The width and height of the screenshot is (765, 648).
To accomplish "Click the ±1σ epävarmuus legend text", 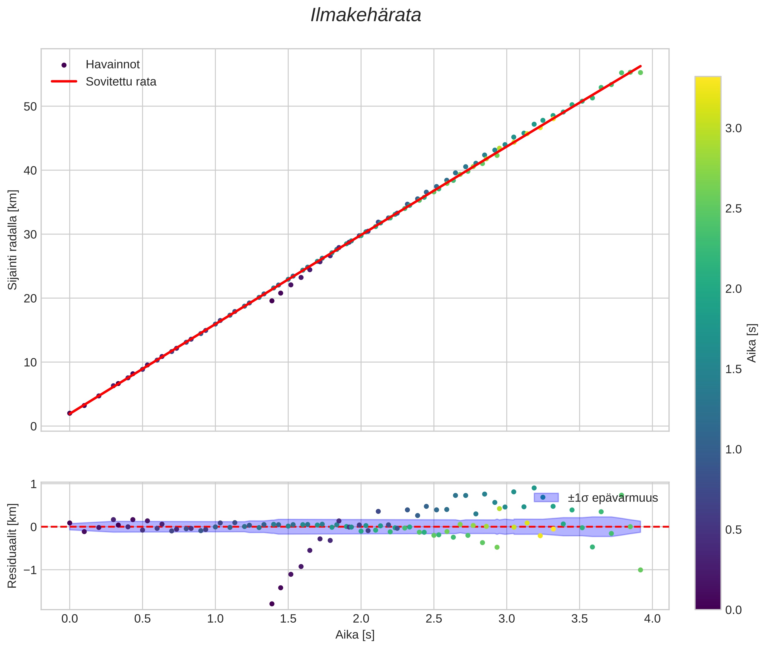I will pyautogui.click(x=613, y=498).
